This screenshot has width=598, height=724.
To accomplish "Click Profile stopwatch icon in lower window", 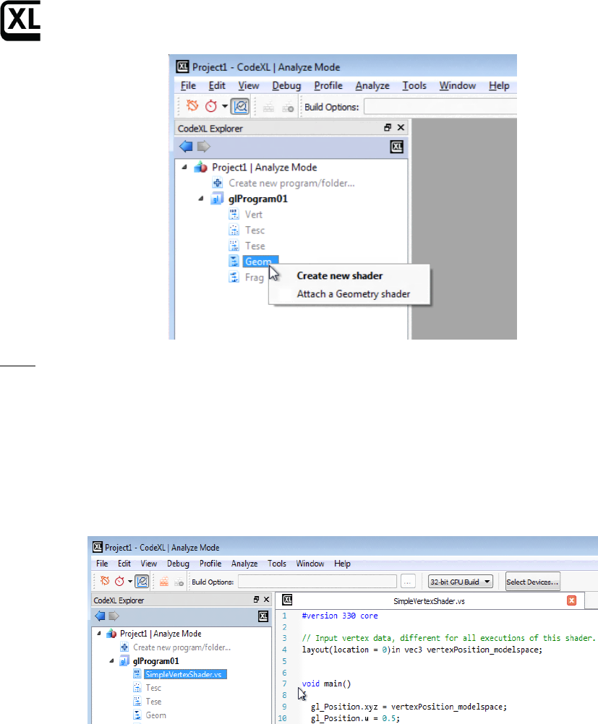I will 119,582.
